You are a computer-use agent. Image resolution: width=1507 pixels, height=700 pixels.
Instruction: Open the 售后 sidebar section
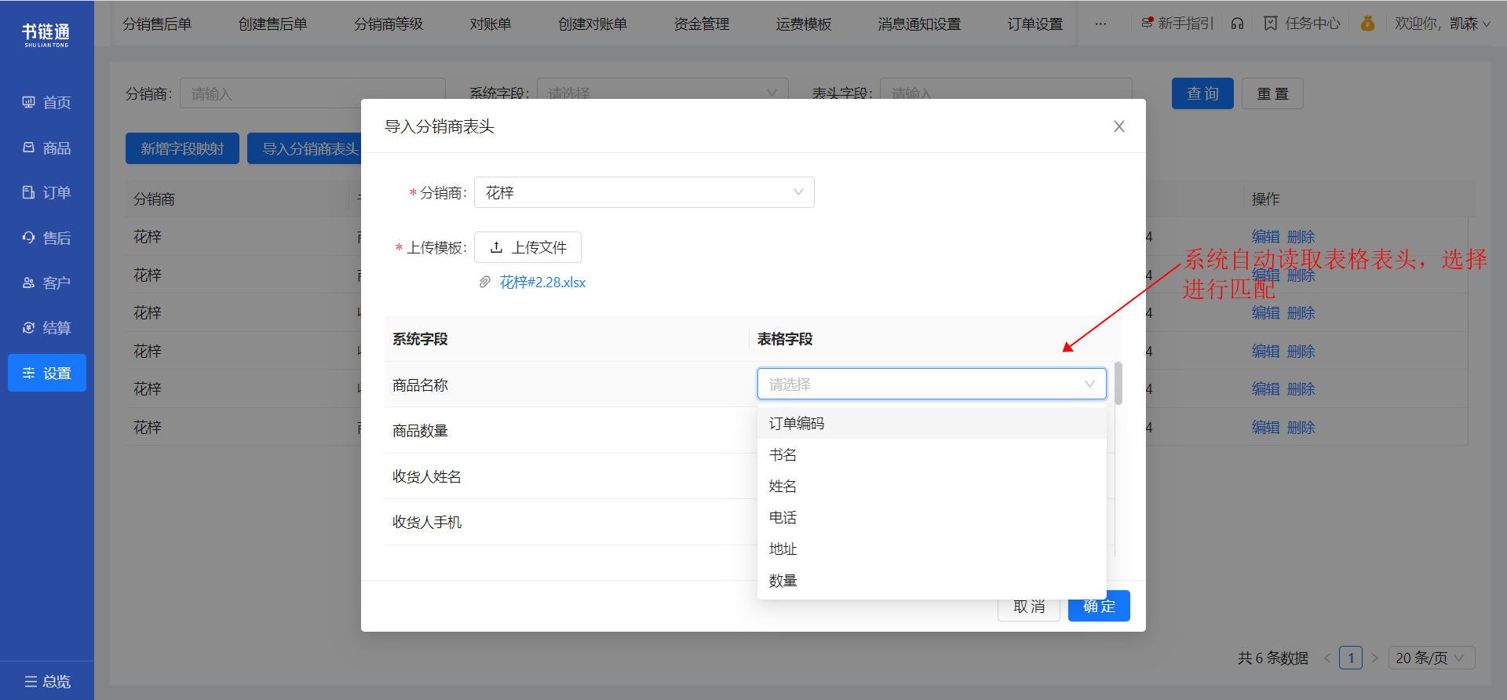click(46, 238)
